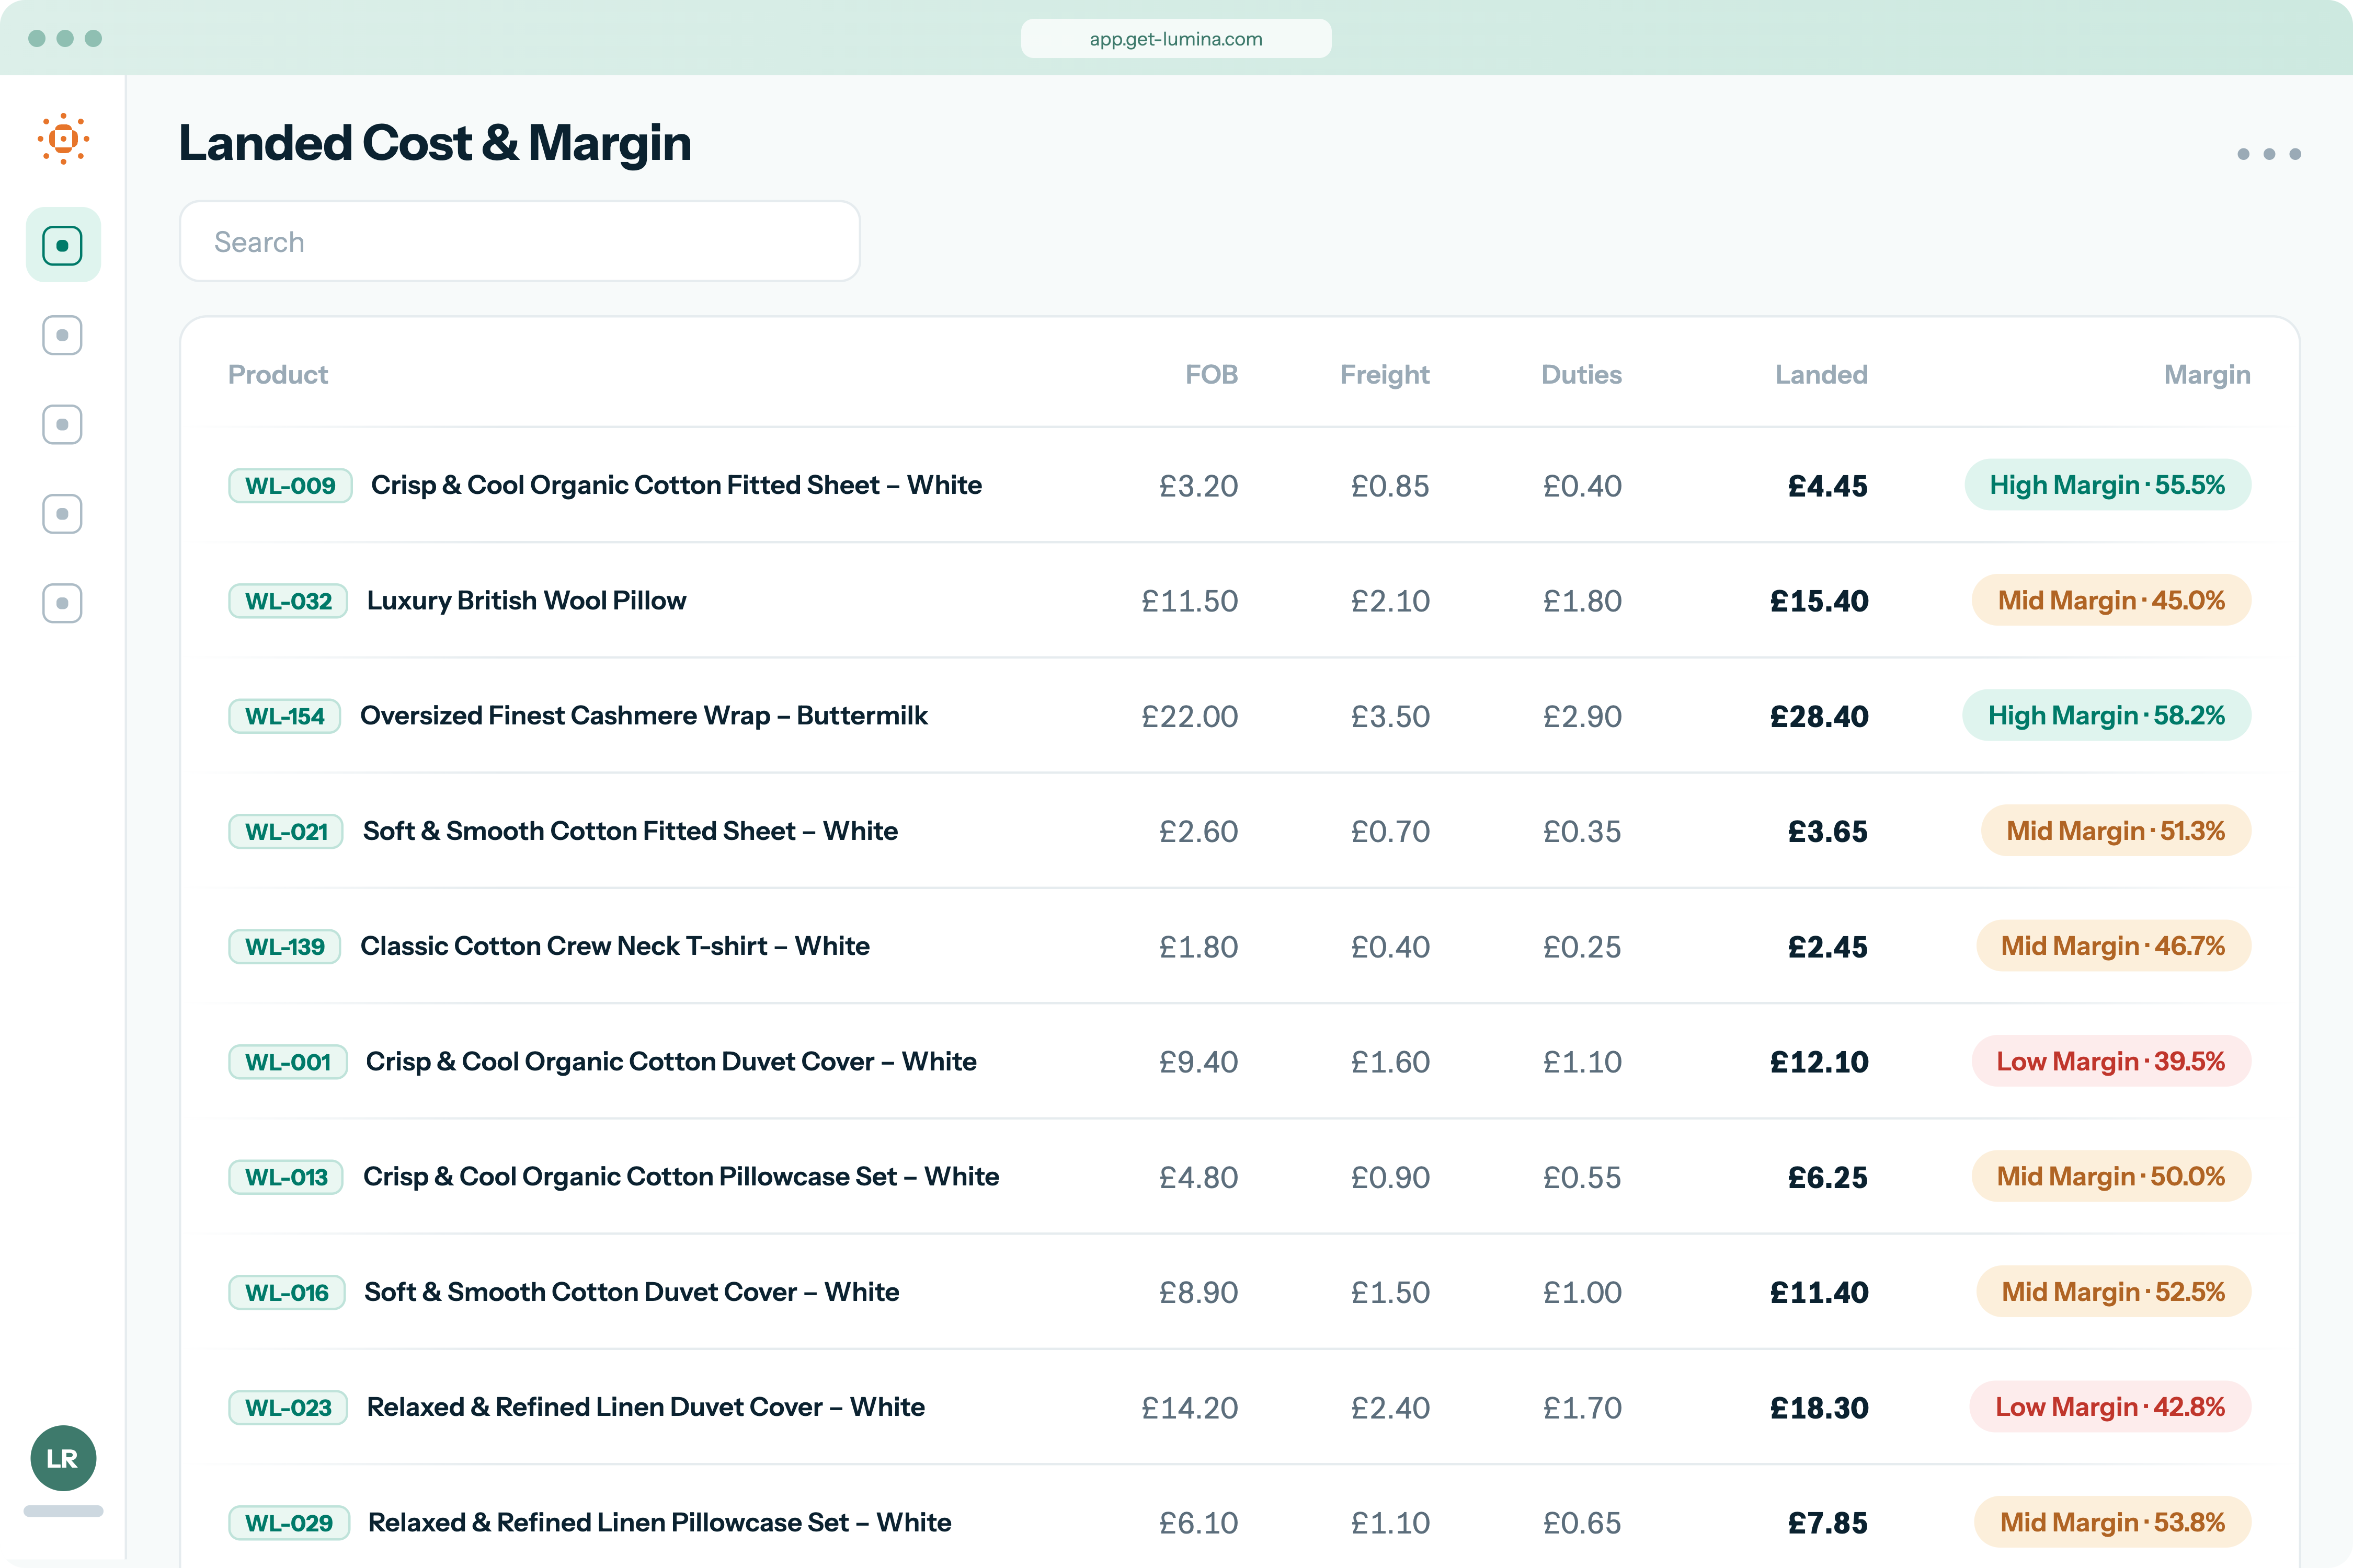Open Oversized Finest Cashmere Wrap – Buttermilk
This screenshot has height=1568, width=2353.
[x=643, y=715]
